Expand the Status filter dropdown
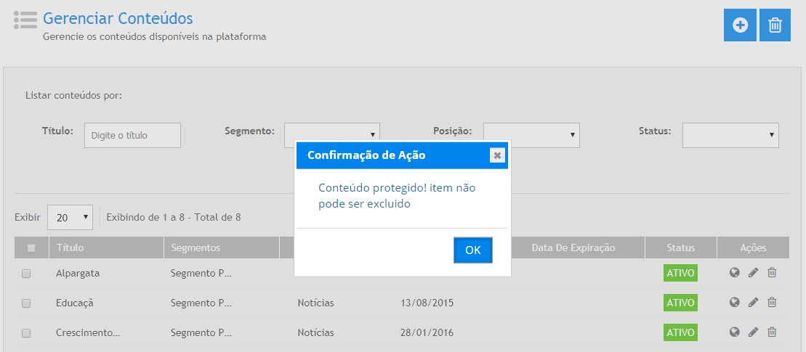The height and width of the screenshot is (352, 806). [730, 134]
